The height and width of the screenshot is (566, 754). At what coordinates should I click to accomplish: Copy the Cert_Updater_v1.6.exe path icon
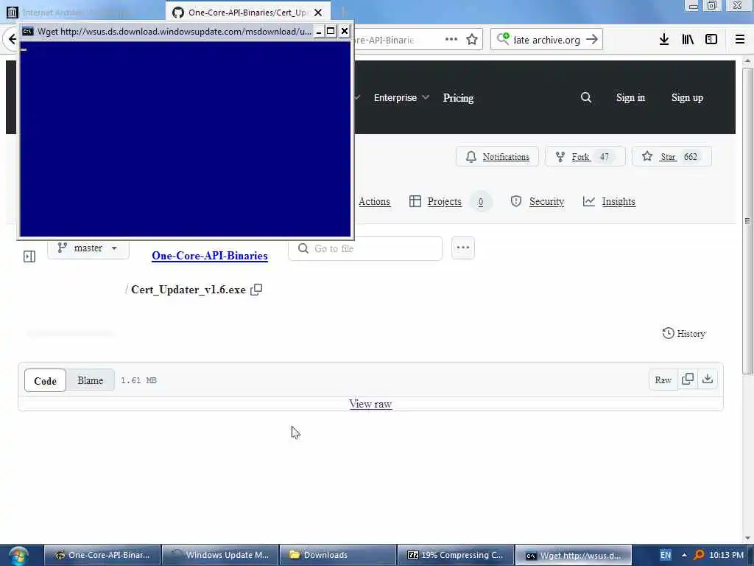coord(256,289)
